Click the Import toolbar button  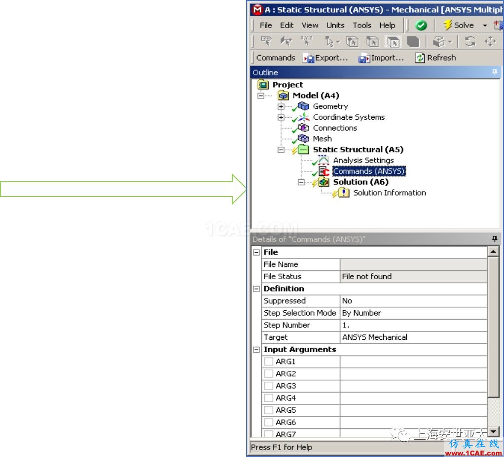click(x=381, y=58)
